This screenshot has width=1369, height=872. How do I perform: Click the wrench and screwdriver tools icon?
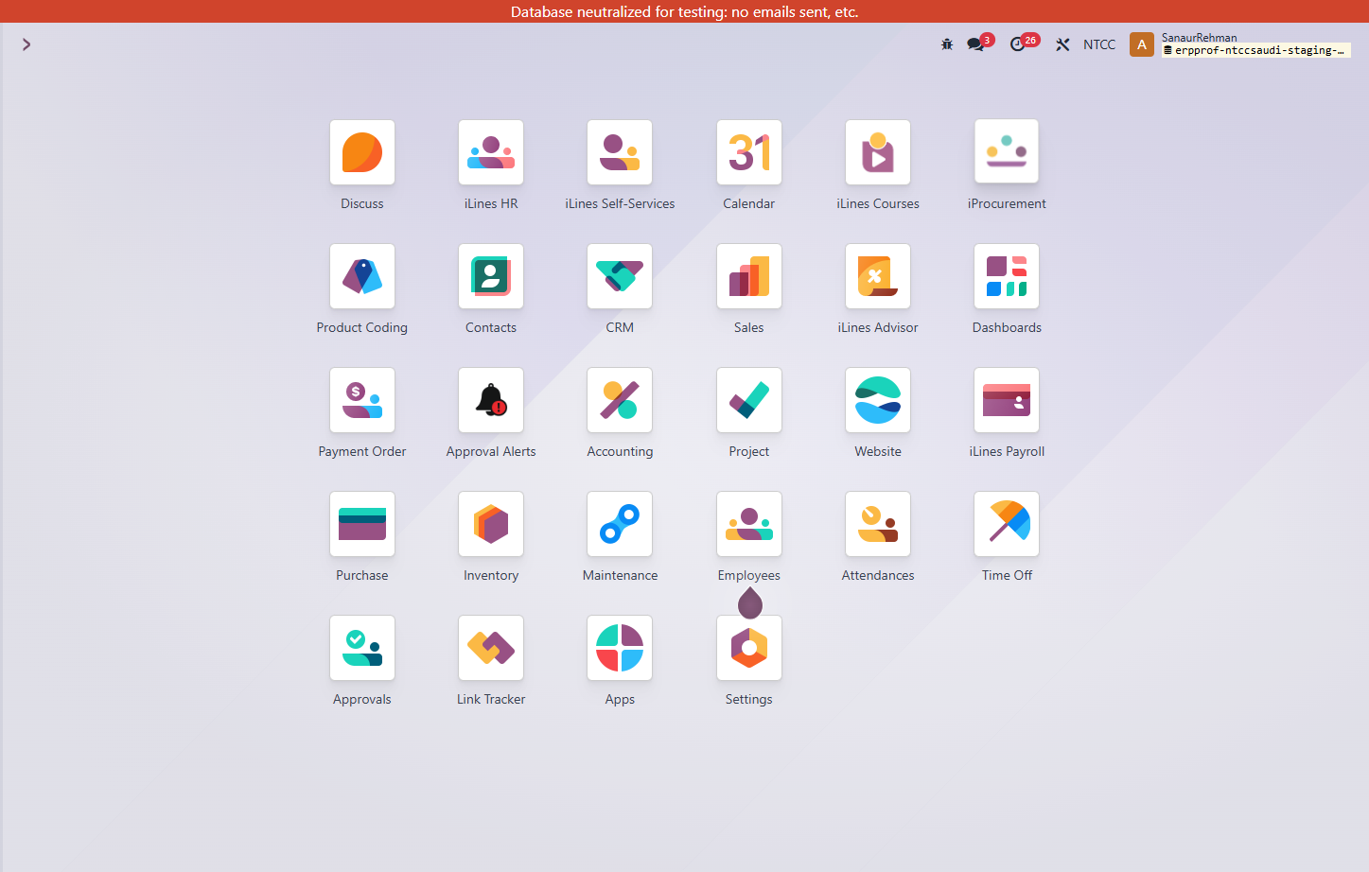click(x=1062, y=44)
